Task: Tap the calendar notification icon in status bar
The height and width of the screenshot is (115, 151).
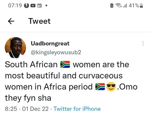Action: [x=40, y=5]
